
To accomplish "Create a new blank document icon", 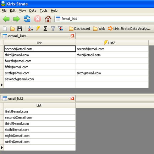I will click(5, 29).
